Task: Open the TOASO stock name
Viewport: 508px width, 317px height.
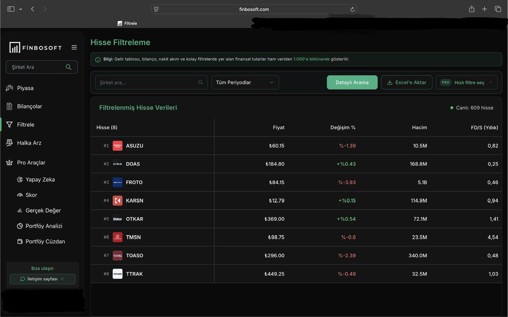Action: 135,256
